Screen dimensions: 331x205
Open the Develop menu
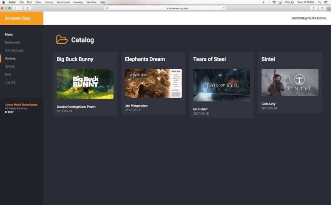(78, 2)
